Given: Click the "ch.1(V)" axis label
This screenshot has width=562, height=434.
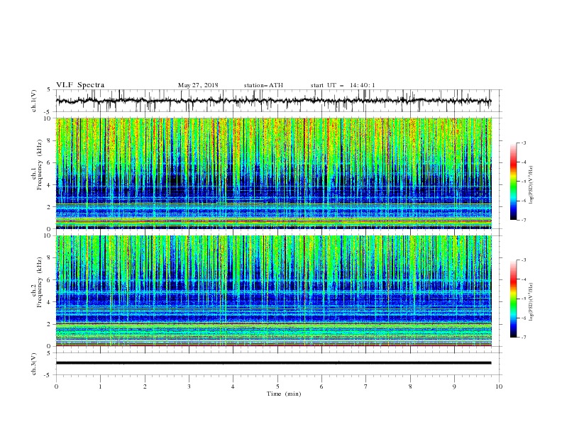Looking at the screenshot, I should pos(34,101).
